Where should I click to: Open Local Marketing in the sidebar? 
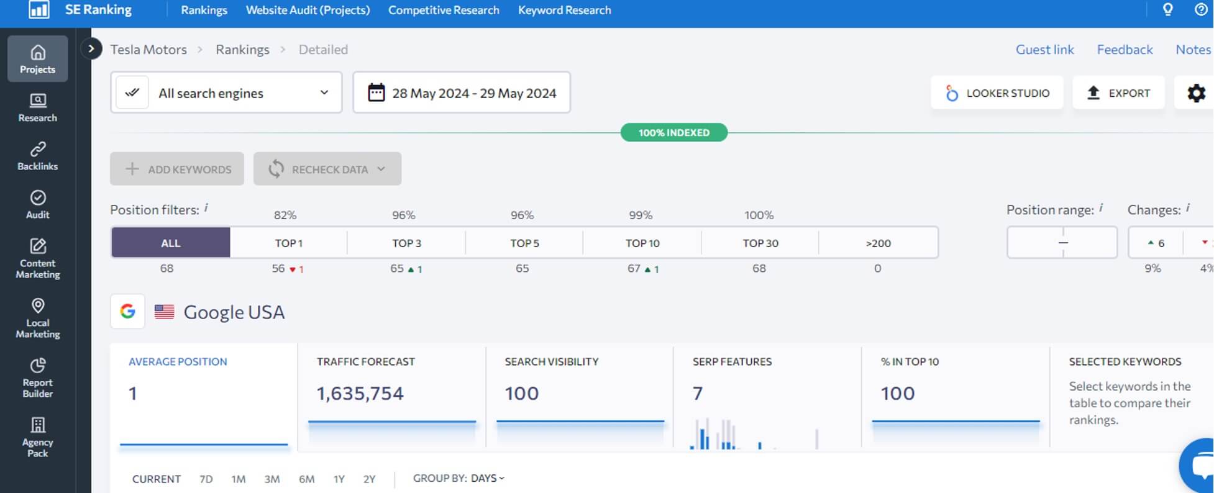point(38,318)
